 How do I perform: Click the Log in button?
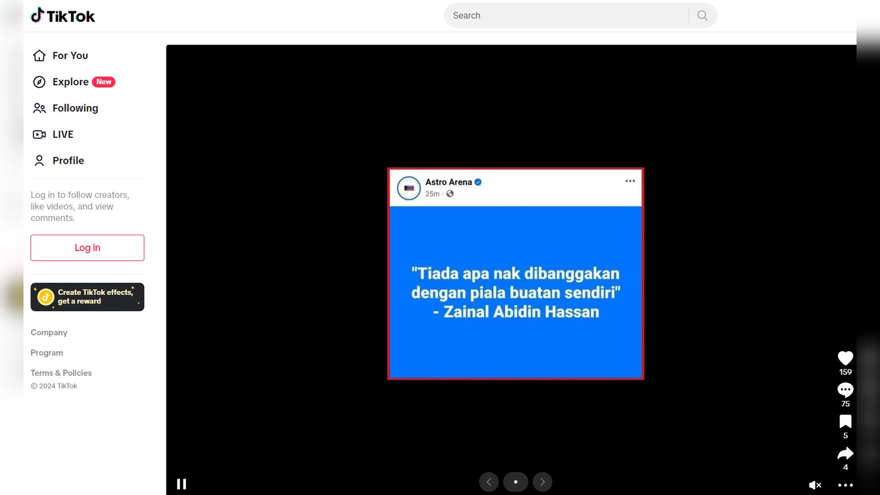[x=87, y=247]
